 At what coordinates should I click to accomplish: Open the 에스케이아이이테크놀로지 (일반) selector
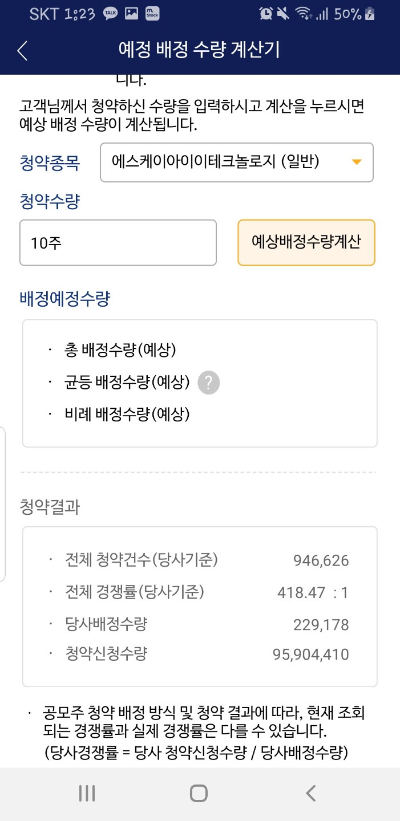(x=237, y=162)
